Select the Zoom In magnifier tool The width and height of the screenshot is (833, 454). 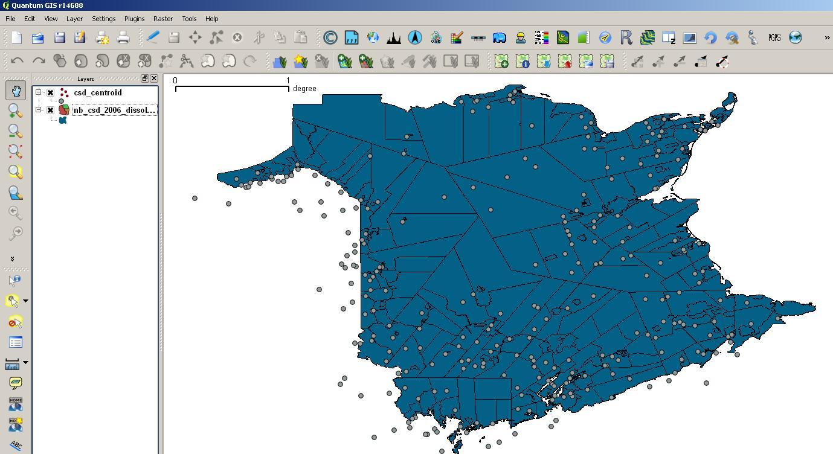click(x=16, y=111)
